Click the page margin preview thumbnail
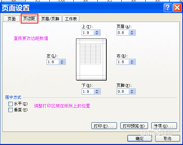Image resolution: width=183 pixels, height=145 pixels. [91, 60]
